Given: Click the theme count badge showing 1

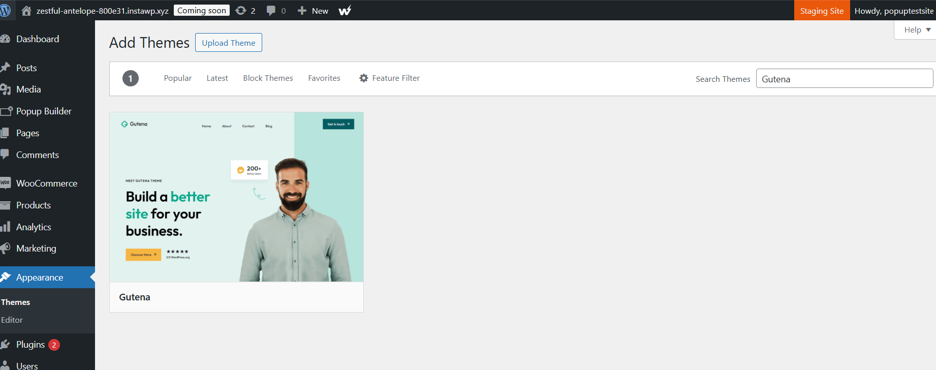Looking at the screenshot, I should click(x=131, y=78).
